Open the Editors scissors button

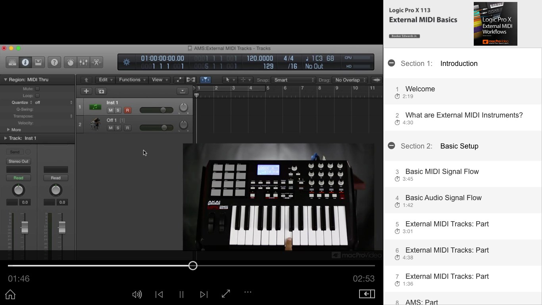96,62
